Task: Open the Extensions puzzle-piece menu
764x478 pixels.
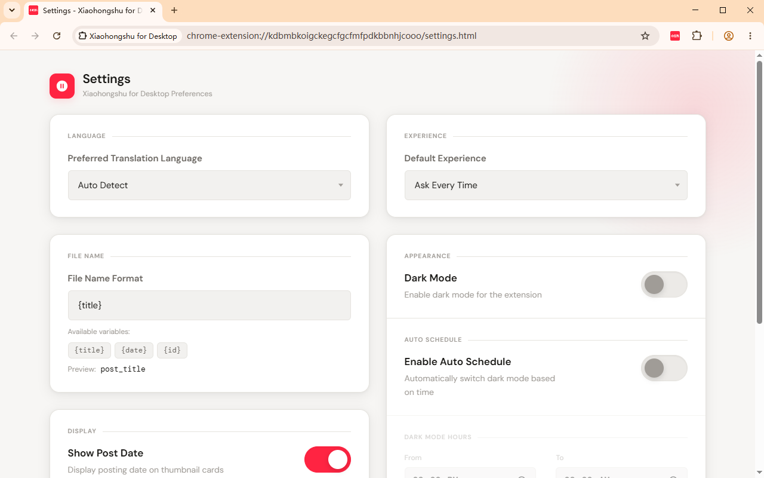Action: [x=697, y=36]
